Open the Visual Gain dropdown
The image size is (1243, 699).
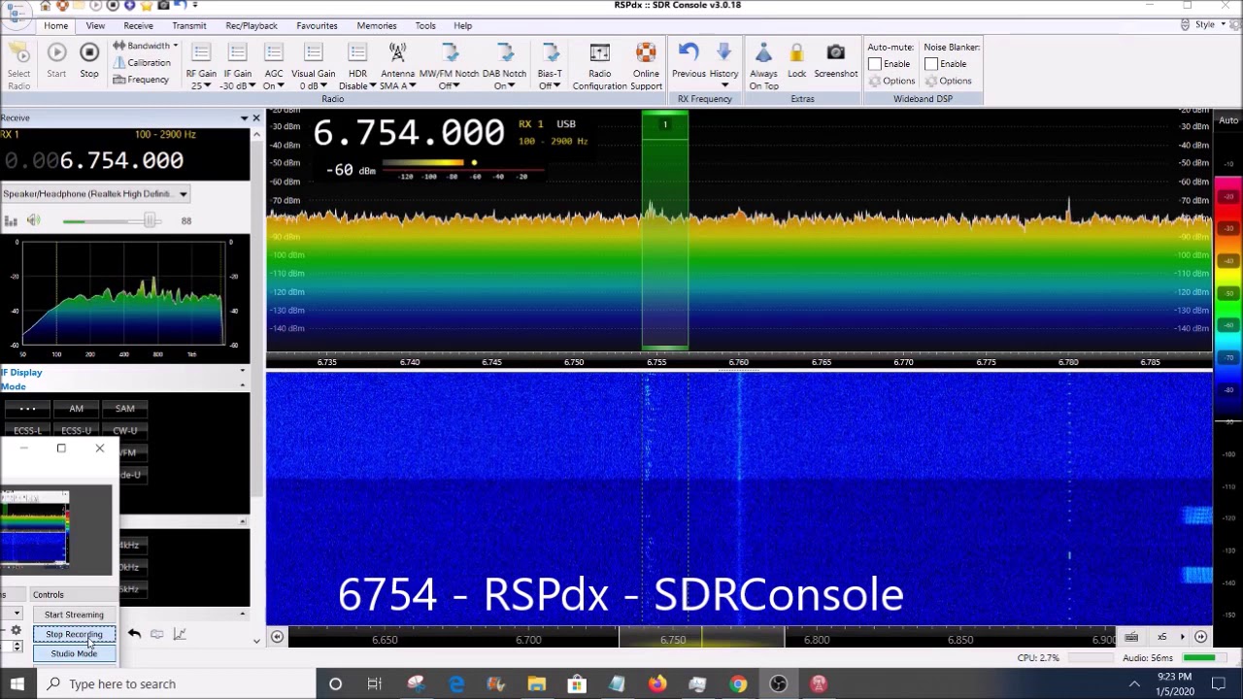point(313,68)
